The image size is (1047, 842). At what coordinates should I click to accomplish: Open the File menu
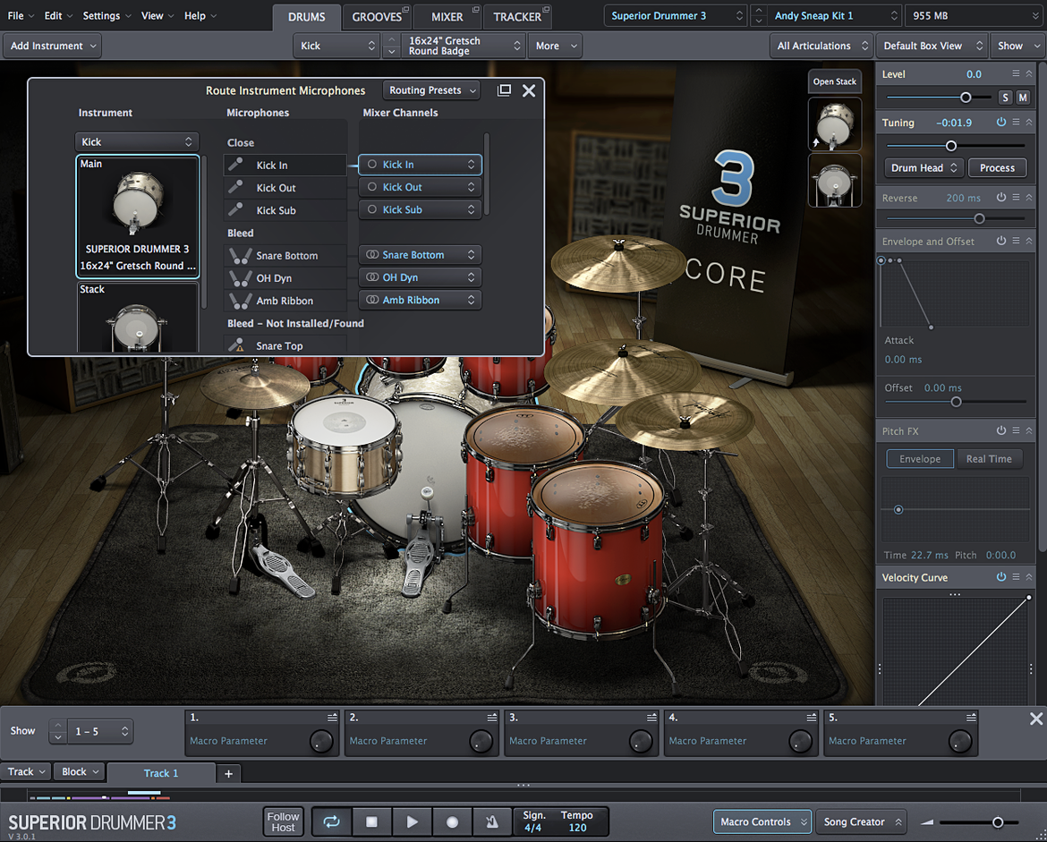tap(20, 15)
